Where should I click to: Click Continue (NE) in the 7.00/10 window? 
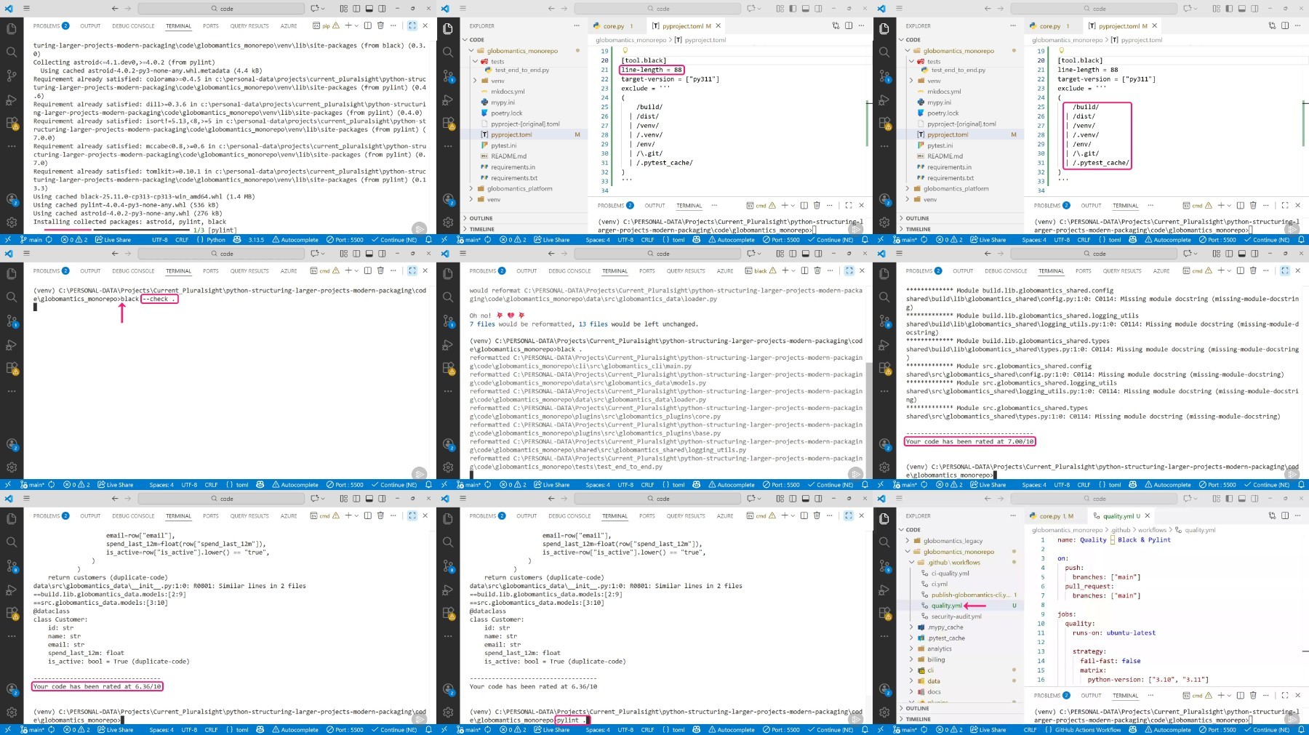[1266, 484]
